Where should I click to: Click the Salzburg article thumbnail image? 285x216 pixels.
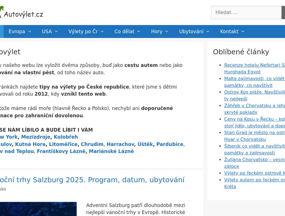pyautogui.click(x=38, y=209)
